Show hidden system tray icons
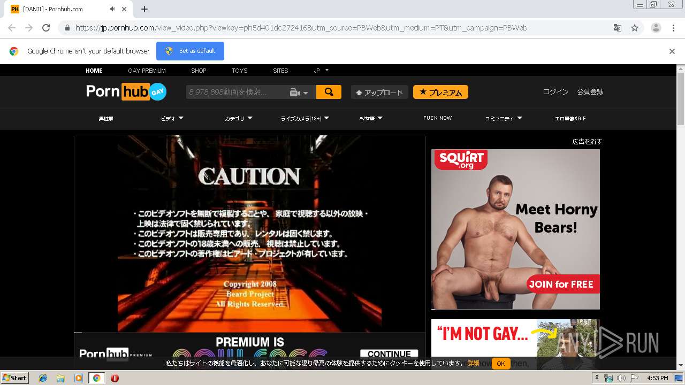 pyautogui.click(x=597, y=378)
